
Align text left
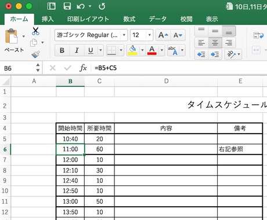tap(201, 43)
